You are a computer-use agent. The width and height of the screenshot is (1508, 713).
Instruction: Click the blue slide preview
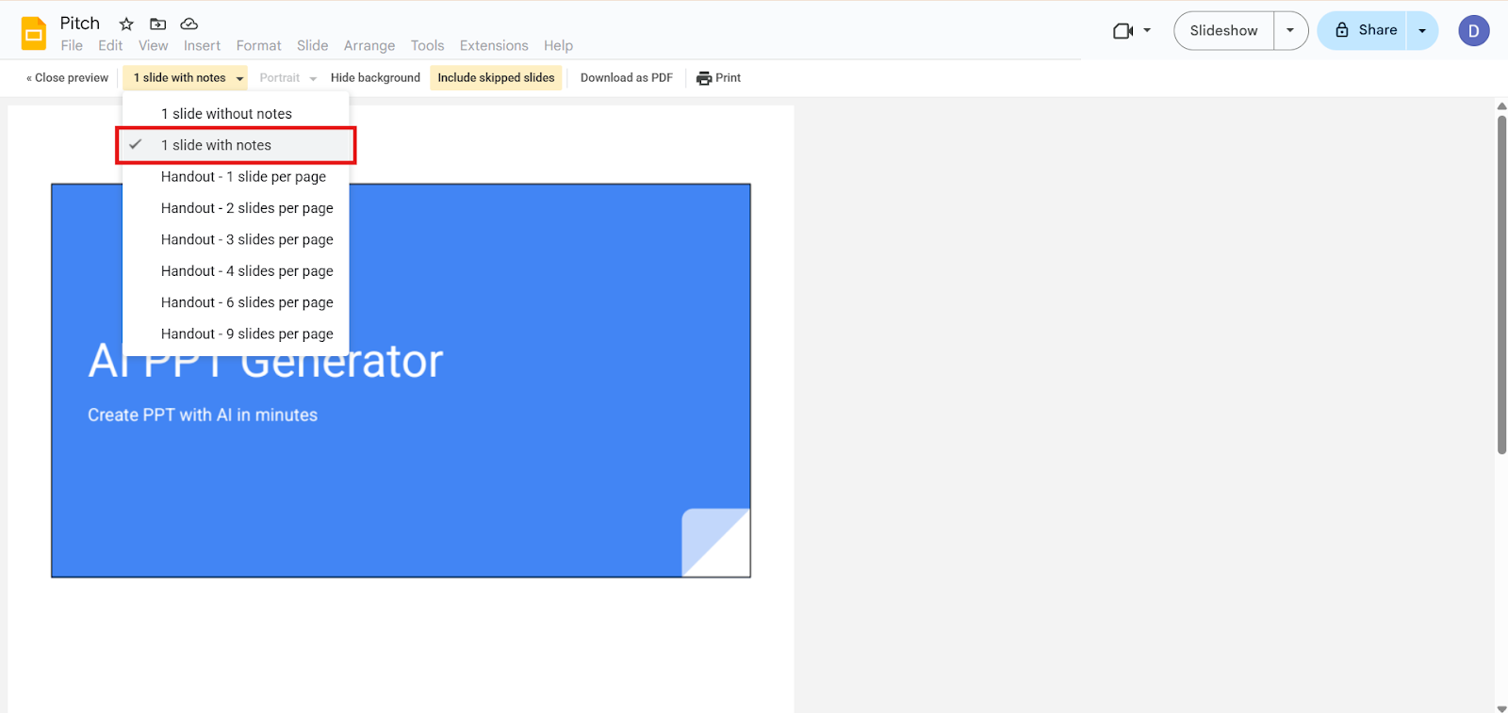tap(401, 381)
